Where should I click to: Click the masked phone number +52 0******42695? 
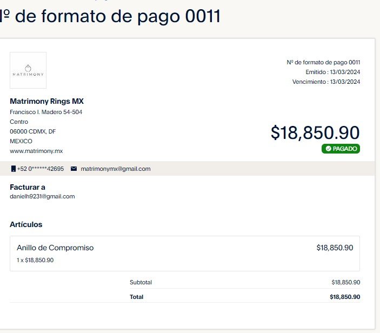coord(41,169)
